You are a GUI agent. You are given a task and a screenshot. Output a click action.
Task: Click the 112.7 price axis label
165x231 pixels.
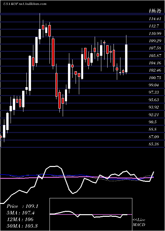click(154, 26)
